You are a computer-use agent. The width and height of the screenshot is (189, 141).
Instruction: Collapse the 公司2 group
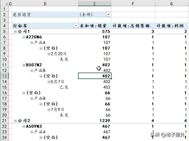pos(15,121)
